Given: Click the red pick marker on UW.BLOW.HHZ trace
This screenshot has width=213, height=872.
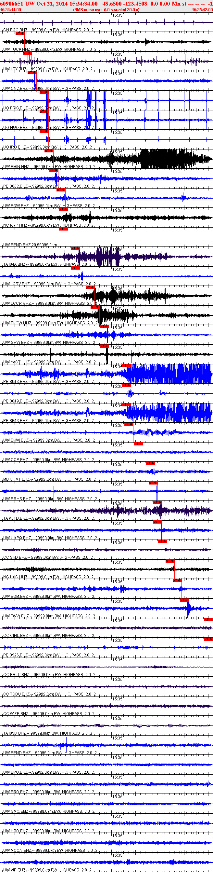Looking at the screenshot, I should tap(95, 307).
